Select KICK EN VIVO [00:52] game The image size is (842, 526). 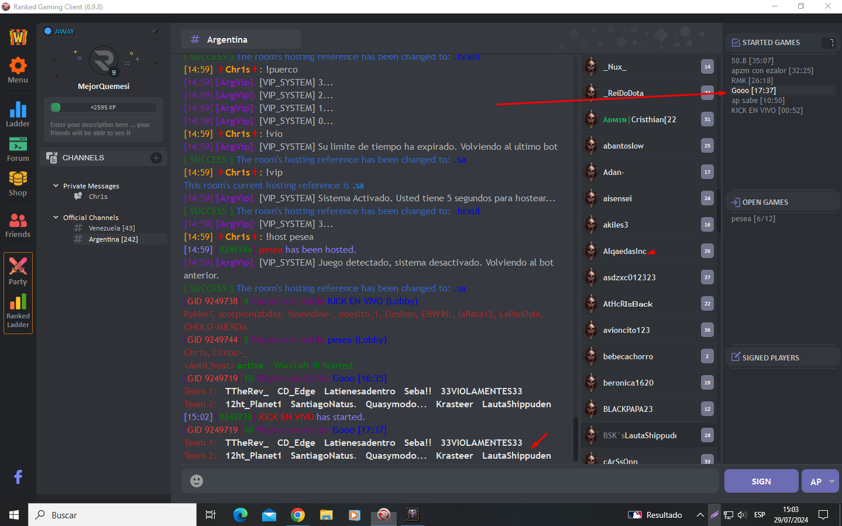(767, 110)
